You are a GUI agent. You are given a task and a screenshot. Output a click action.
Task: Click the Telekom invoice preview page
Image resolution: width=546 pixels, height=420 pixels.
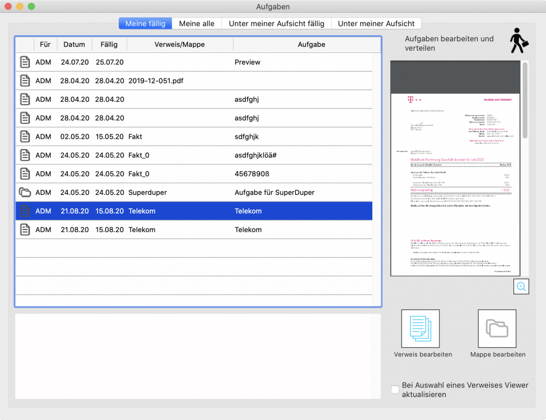[x=455, y=184]
